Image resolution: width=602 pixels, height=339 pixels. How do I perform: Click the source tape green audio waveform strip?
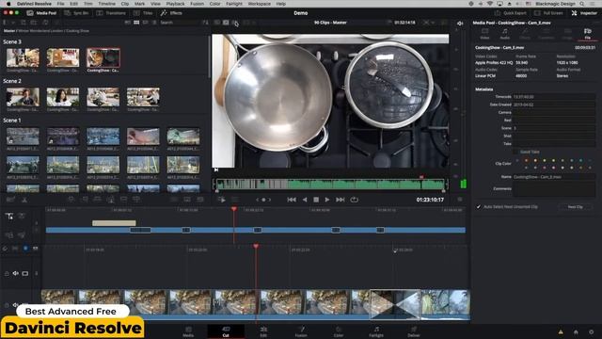tap(330, 185)
